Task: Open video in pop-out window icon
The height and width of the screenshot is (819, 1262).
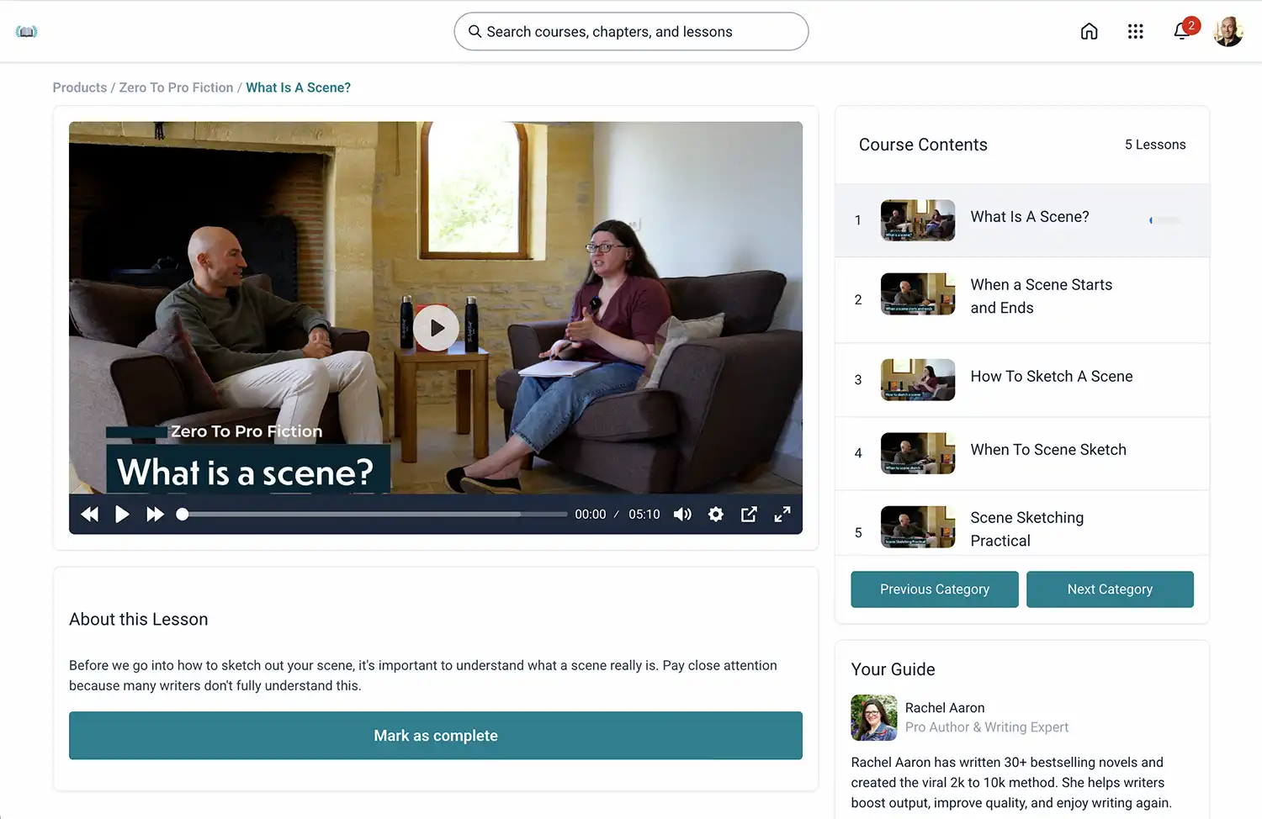Action: 749,515
